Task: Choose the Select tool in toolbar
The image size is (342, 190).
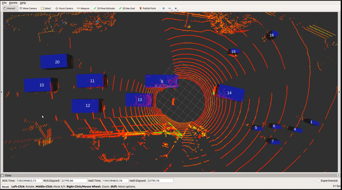Action: pos(46,8)
